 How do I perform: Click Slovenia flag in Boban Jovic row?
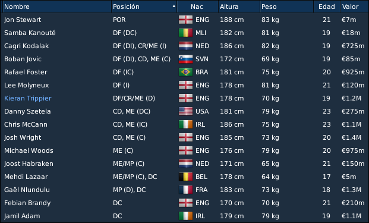click(185, 59)
